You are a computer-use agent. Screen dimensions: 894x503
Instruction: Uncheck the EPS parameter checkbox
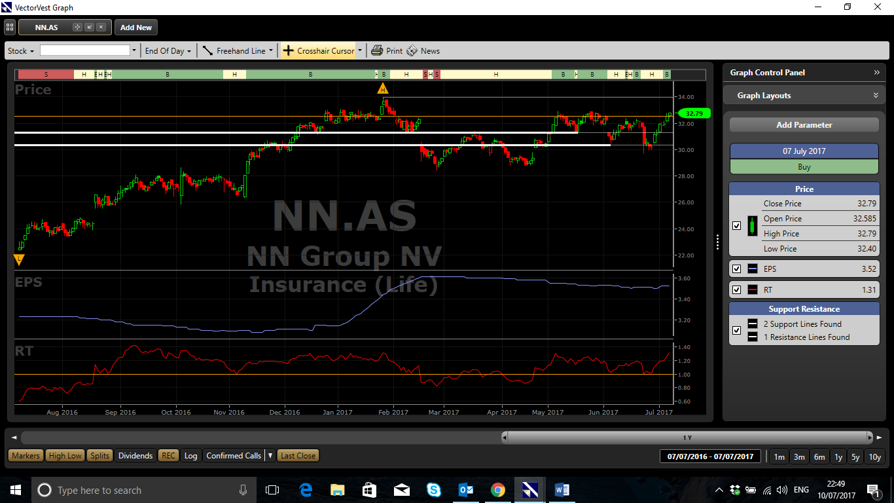[x=737, y=269]
